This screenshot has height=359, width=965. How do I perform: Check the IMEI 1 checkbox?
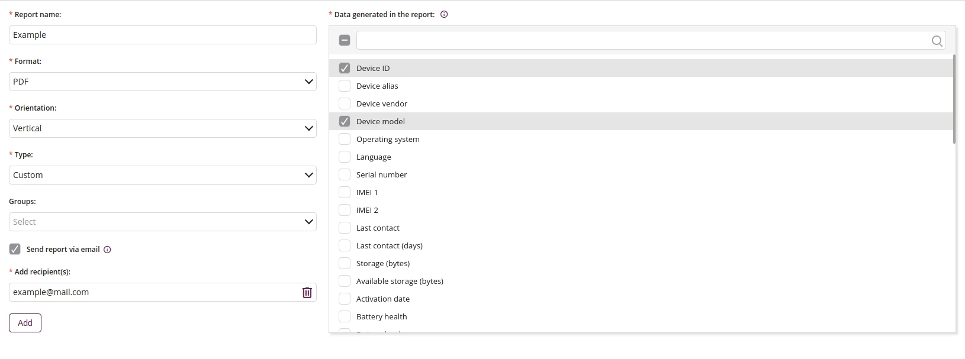[345, 192]
